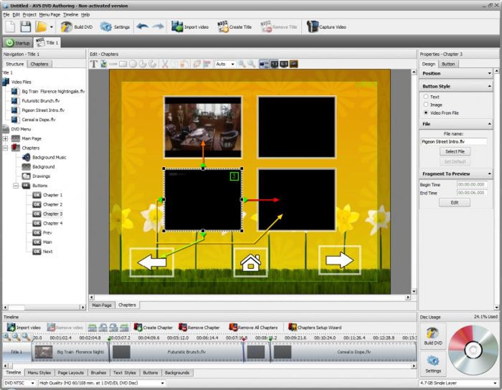Click the zoom out magnifier in the editor toolbar
Screen dimensions: 502x390
click(251, 64)
